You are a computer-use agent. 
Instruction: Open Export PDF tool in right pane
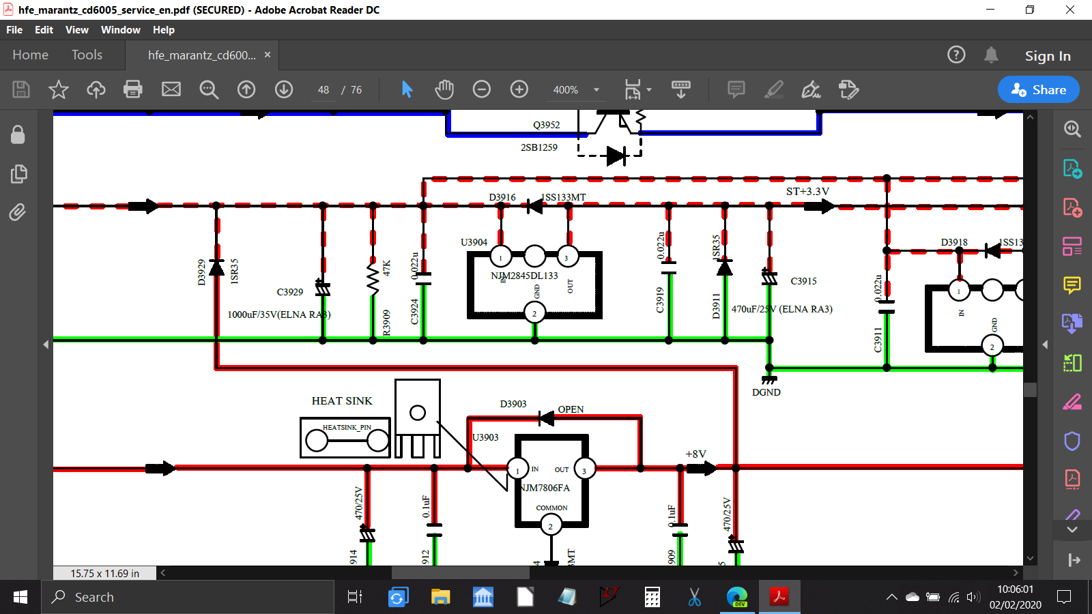(x=1072, y=168)
